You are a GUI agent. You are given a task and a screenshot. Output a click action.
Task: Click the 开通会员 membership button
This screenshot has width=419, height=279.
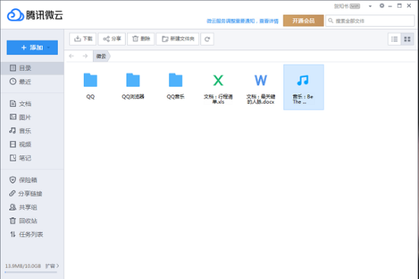click(x=303, y=21)
